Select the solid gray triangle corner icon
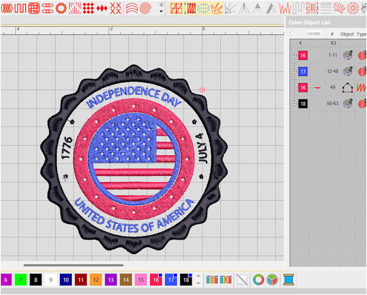 pos(271,9)
